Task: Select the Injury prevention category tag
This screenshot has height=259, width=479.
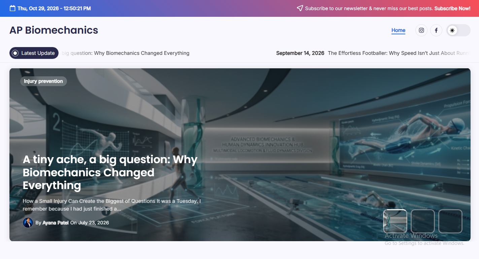Action: [x=43, y=81]
